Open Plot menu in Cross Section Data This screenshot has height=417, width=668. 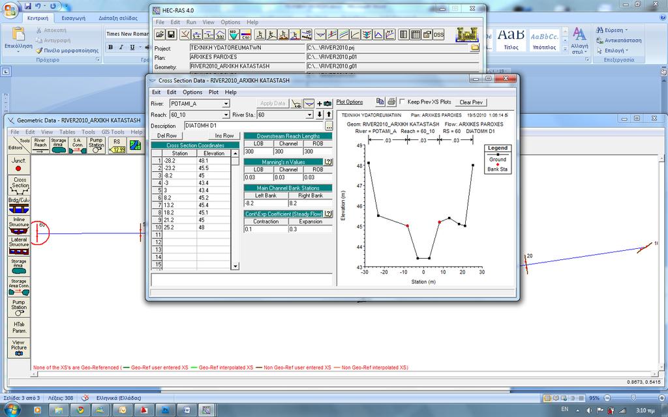coord(213,92)
